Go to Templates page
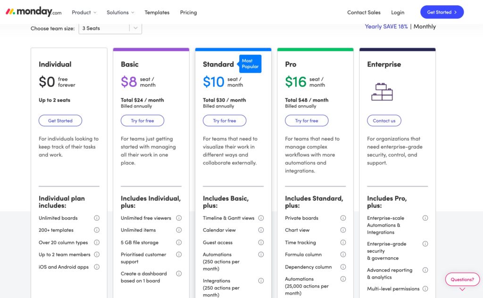The height and width of the screenshot is (298, 483). pos(157,12)
